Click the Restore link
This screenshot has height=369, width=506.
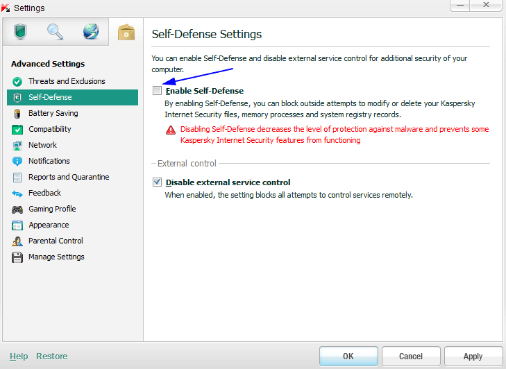[52, 357]
